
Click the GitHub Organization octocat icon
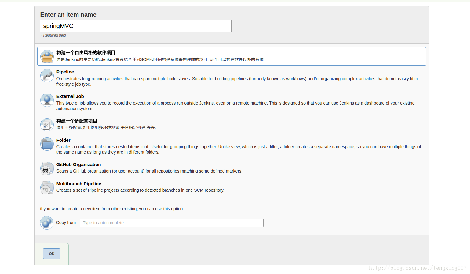(x=47, y=169)
